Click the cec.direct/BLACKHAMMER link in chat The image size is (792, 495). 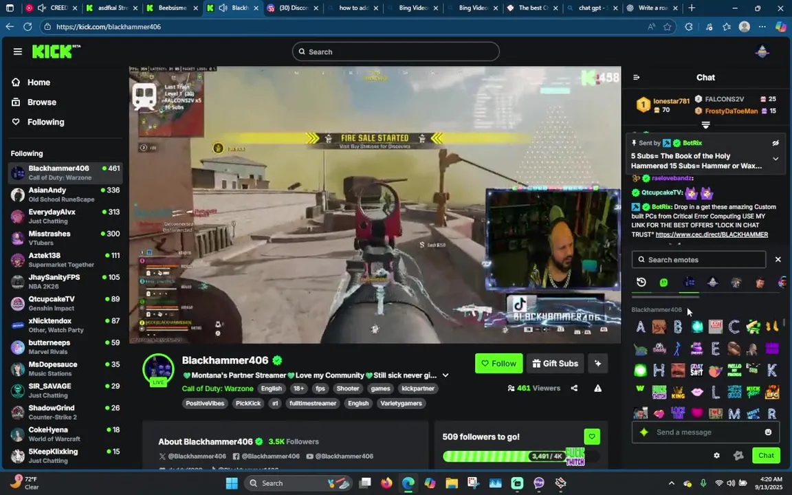pyautogui.click(x=712, y=234)
